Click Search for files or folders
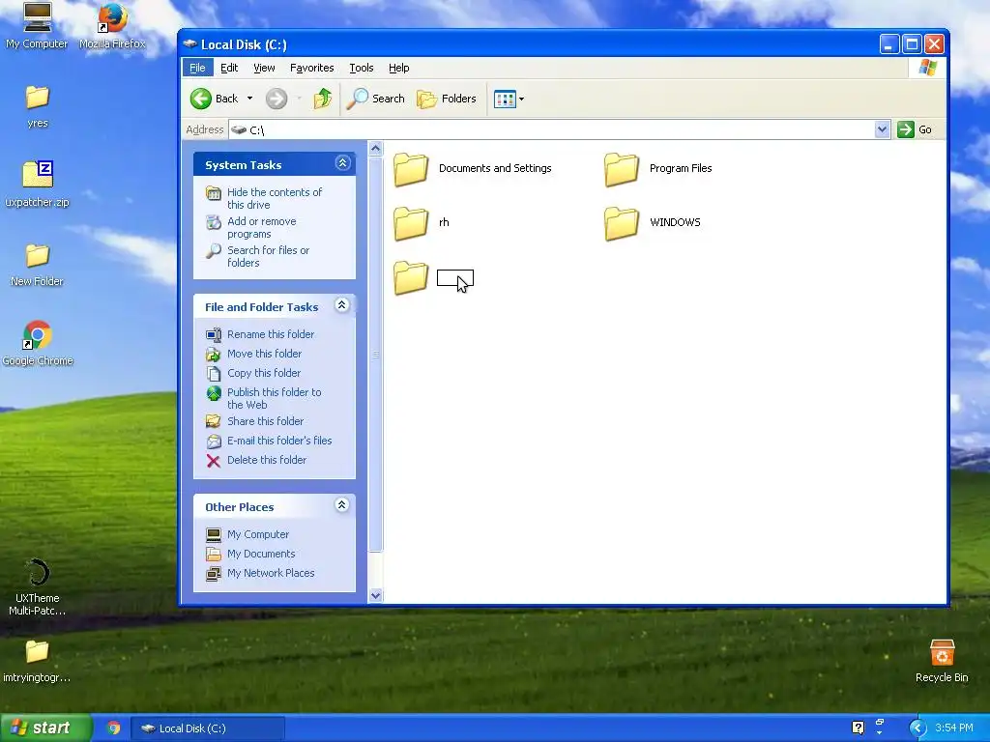 coord(269,256)
